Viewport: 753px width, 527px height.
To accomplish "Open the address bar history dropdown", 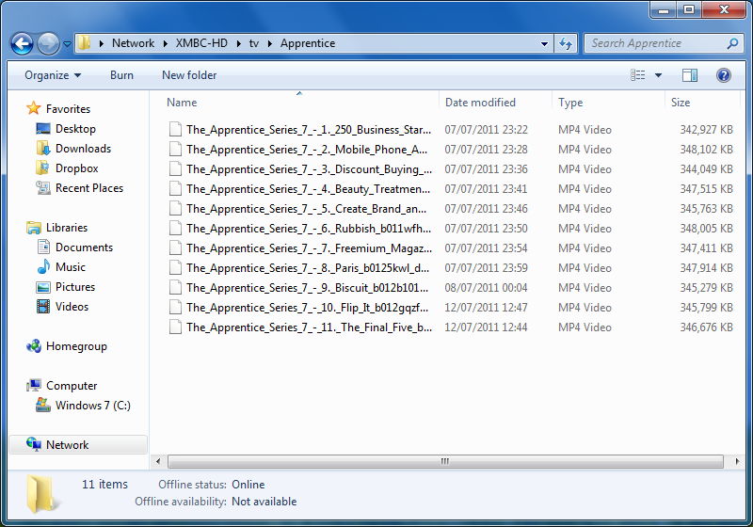I will 544,43.
